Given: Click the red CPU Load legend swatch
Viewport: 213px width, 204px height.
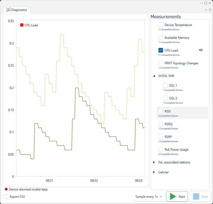Looking at the screenshot, I should tap(22, 25).
